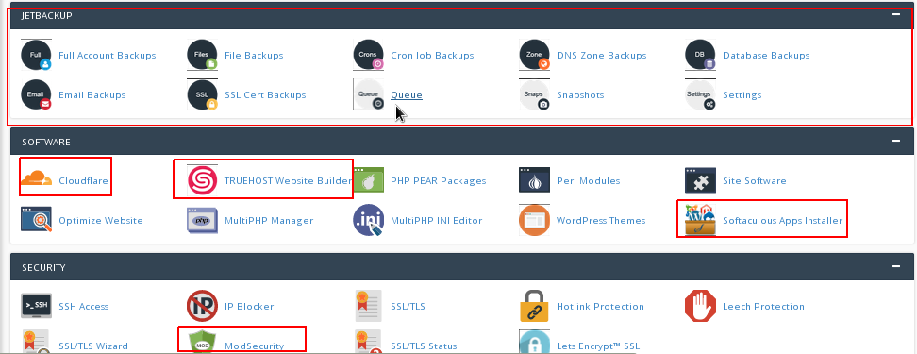Open the Database Backups icon
This screenshot has height=354, width=917.
coord(701,55)
